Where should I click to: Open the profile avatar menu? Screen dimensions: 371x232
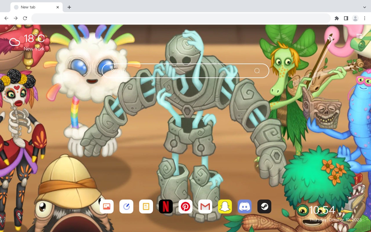coord(355,18)
